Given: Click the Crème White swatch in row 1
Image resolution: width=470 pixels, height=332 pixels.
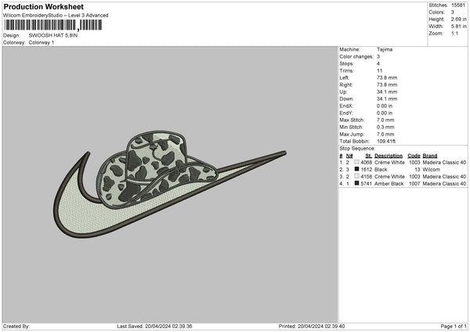Looking at the screenshot, I should click(x=356, y=162).
